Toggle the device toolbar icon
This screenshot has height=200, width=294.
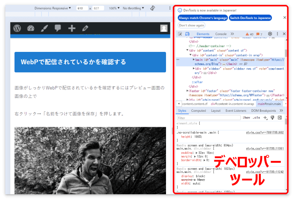(x=187, y=34)
